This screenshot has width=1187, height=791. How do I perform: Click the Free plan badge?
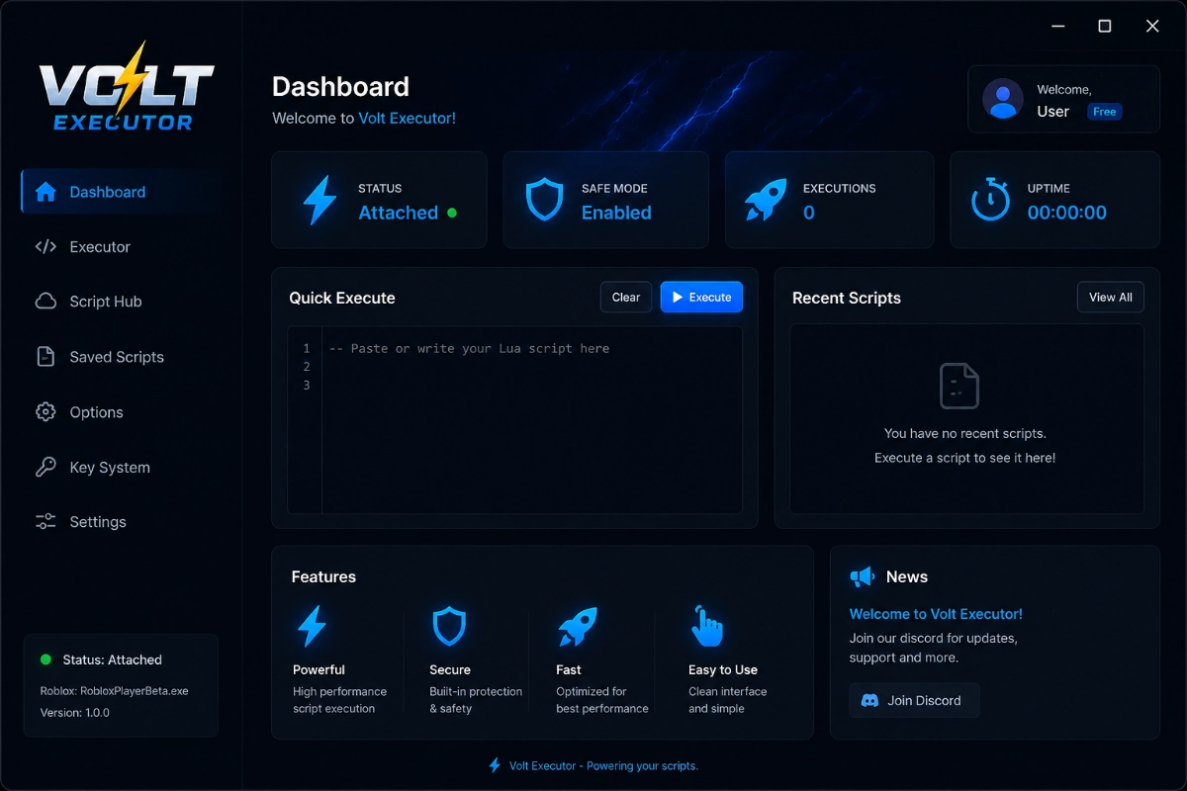[x=1105, y=112]
